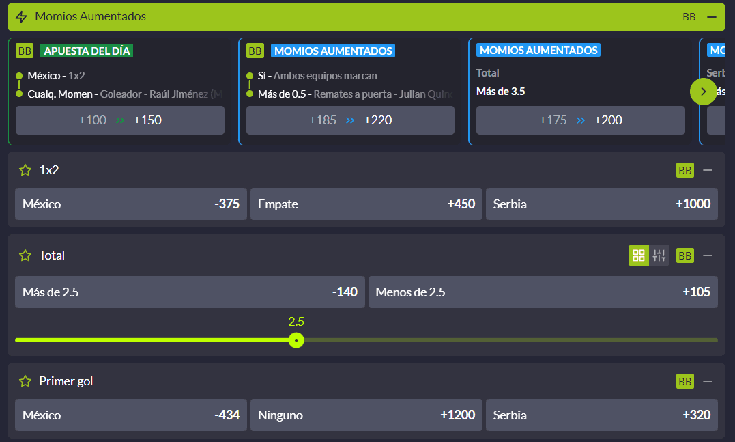Bet on Menos de 2.5 at +105
735x442 pixels.
(543, 292)
